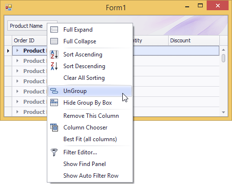Click the Full Expand icon
This screenshot has height=184, width=232.
54,30
